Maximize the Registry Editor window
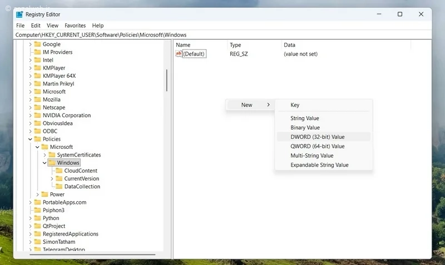The image size is (445, 265). coord(400,14)
